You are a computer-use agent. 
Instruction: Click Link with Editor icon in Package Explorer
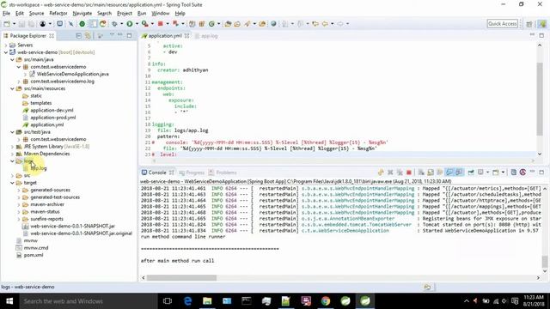tap(88, 36)
